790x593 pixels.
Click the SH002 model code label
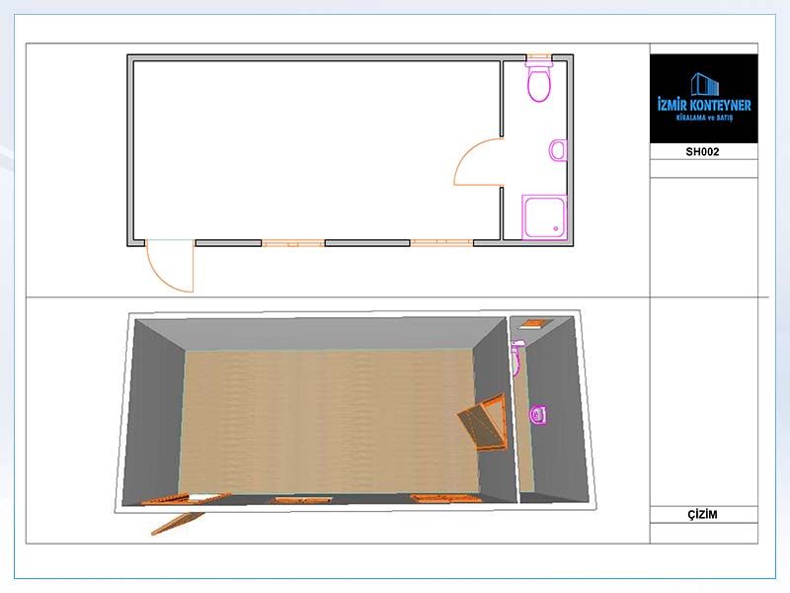(704, 152)
